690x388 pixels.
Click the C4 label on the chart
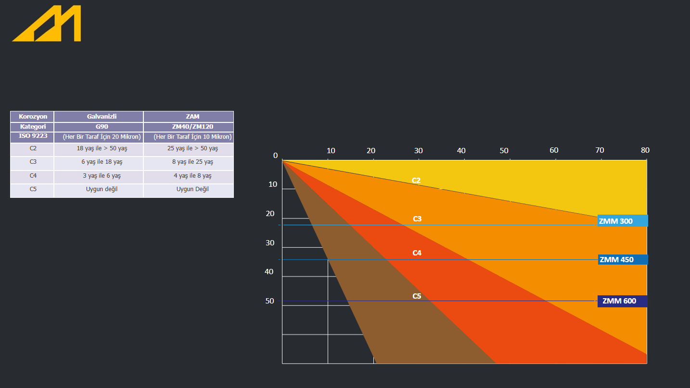(417, 253)
